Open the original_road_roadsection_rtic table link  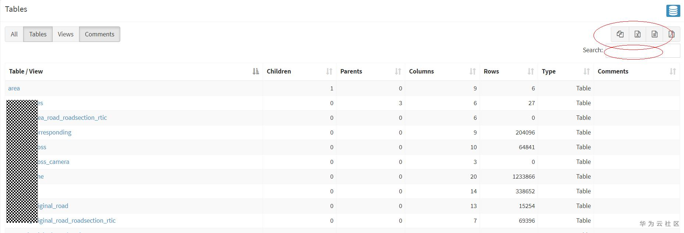[76, 221]
